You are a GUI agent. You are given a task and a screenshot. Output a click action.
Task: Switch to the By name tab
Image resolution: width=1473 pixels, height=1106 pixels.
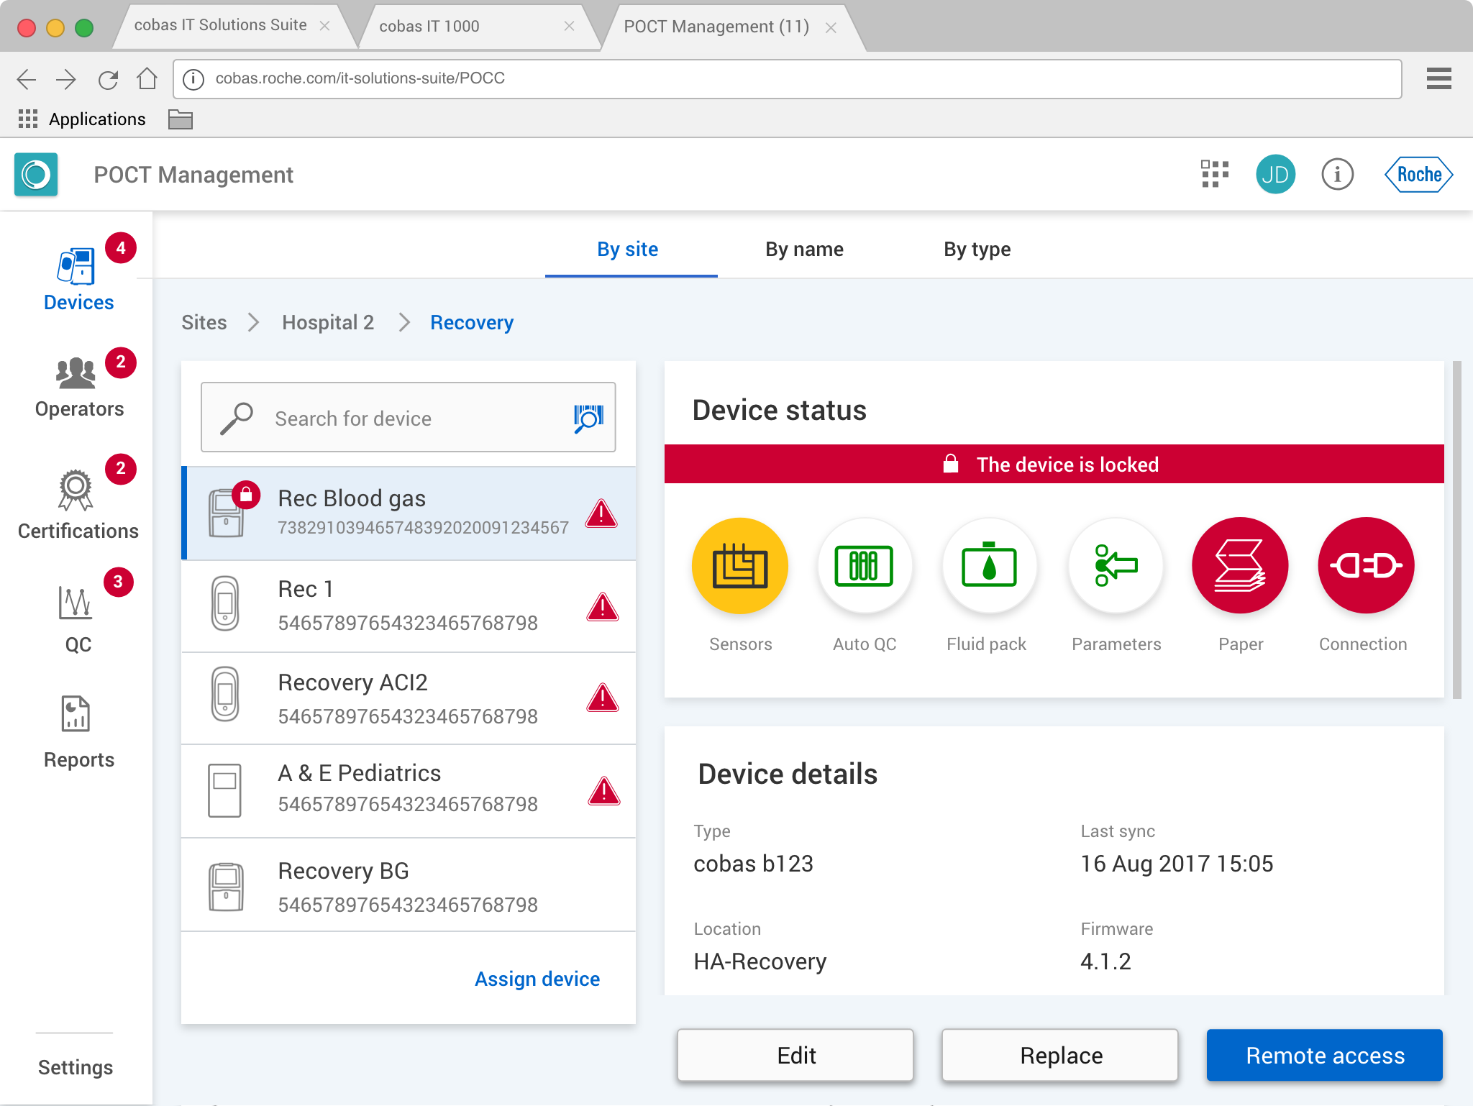click(x=804, y=250)
